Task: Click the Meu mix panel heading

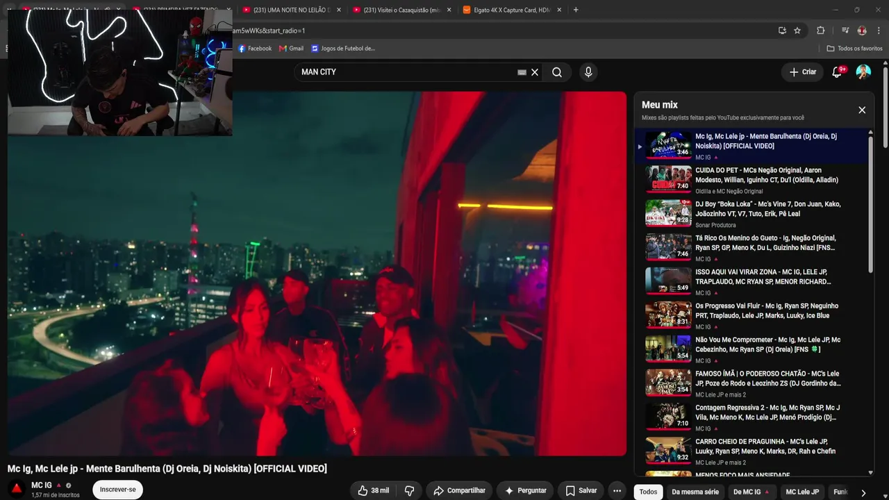Action: 660,105
